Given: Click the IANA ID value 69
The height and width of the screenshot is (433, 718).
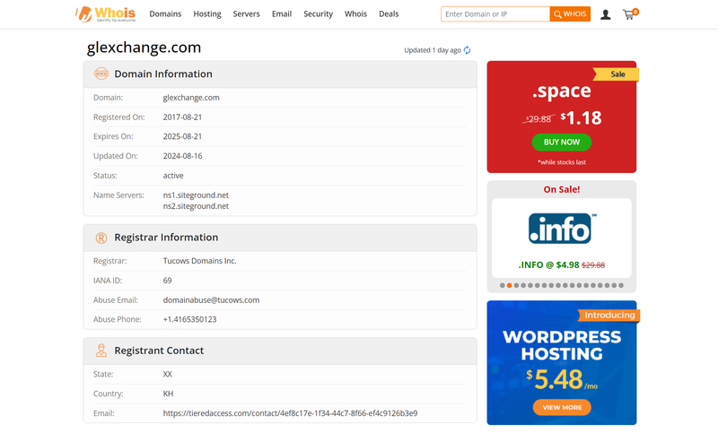Looking at the screenshot, I should [168, 281].
